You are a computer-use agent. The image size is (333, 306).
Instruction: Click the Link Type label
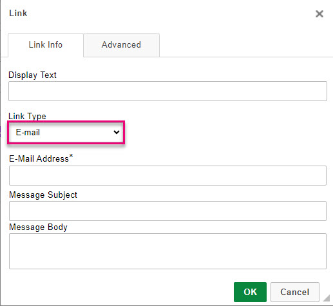point(27,116)
